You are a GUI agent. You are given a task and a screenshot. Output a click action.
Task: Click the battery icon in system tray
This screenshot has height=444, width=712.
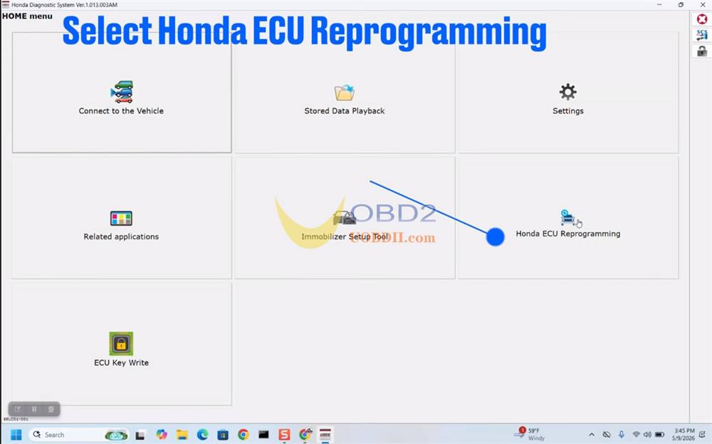(x=660, y=435)
